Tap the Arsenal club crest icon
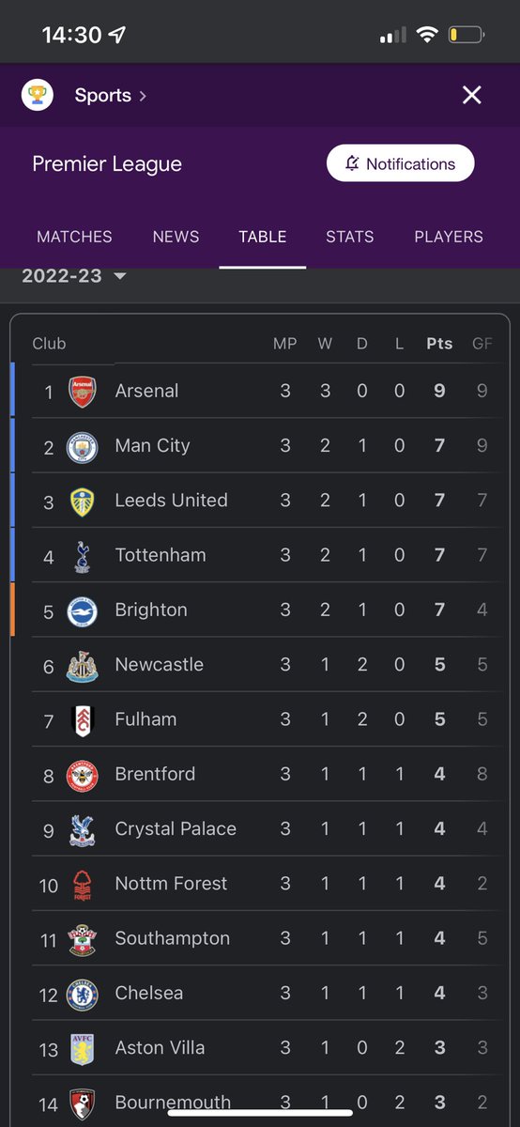The width and height of the screenshot is (520, 1127). (83, 391)
